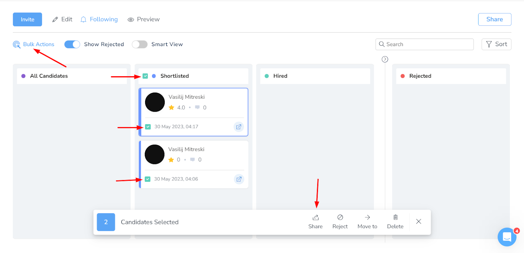Click the Share icon in selection bar

pyautogui.click(x=315, y=218)
